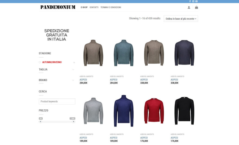This screenshot has height=145, width=239.
Task: Open the Facebook icon in top bar
Action: (190, 1)
